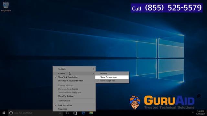
Task: Click the Cortana circle icon in search box
Action: click(11, 113)
